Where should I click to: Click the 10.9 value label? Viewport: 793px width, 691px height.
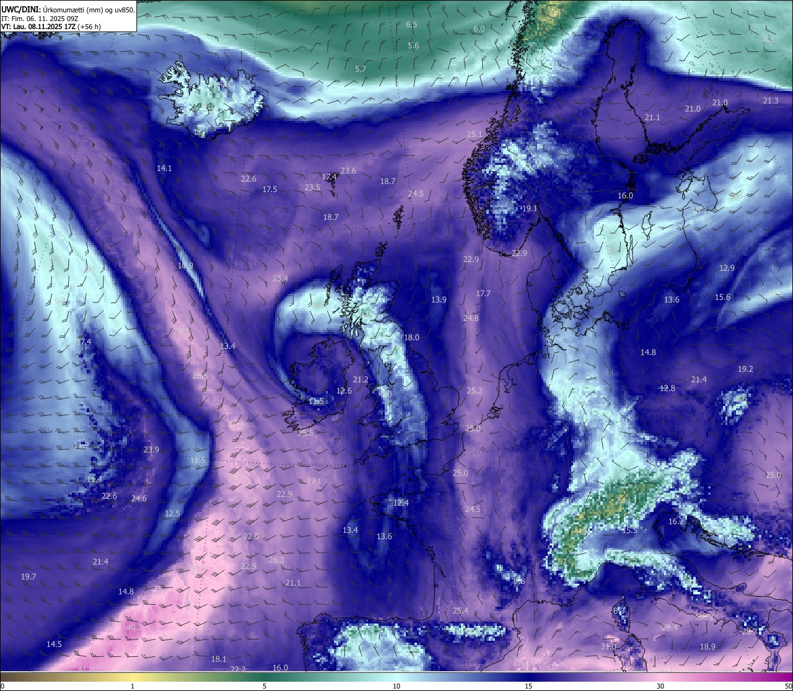(185, 266)
